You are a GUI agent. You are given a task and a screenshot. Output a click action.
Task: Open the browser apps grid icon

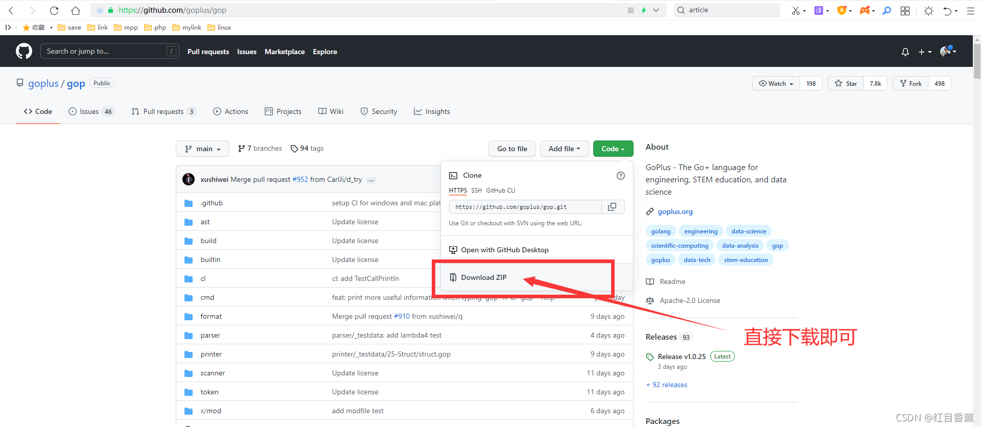tap(905, 10)
